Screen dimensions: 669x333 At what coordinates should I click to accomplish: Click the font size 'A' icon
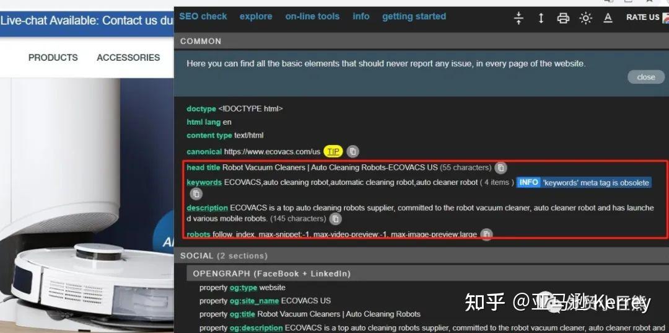point(608,18)
